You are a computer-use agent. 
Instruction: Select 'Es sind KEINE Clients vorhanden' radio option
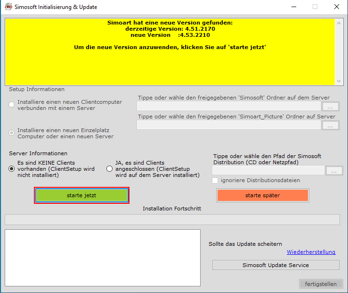pos(12,169)
